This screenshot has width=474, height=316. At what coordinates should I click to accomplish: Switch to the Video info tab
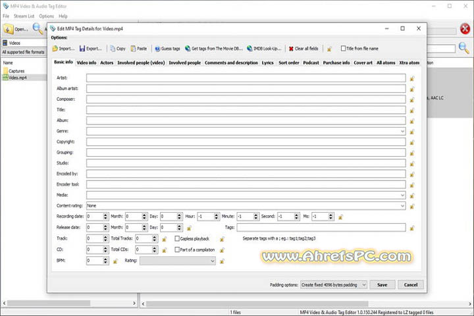(x=86, y=63)
